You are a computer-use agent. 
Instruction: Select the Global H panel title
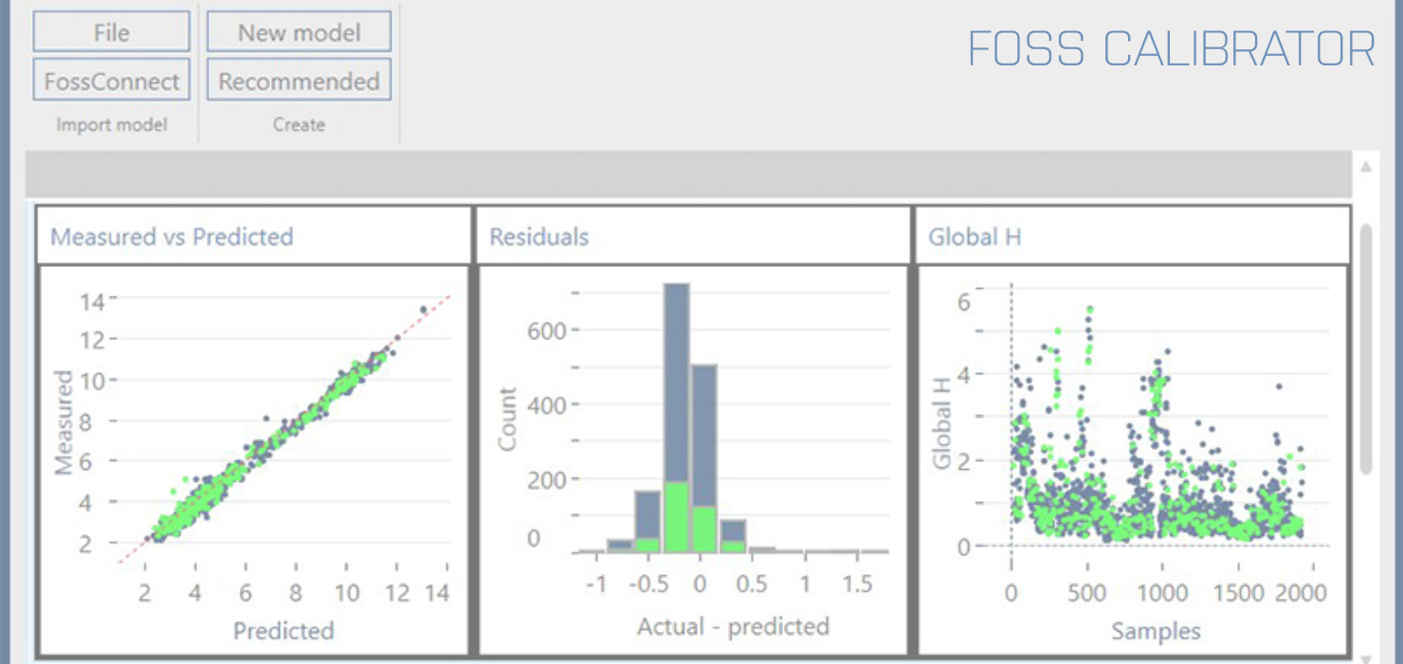[975, 236]
